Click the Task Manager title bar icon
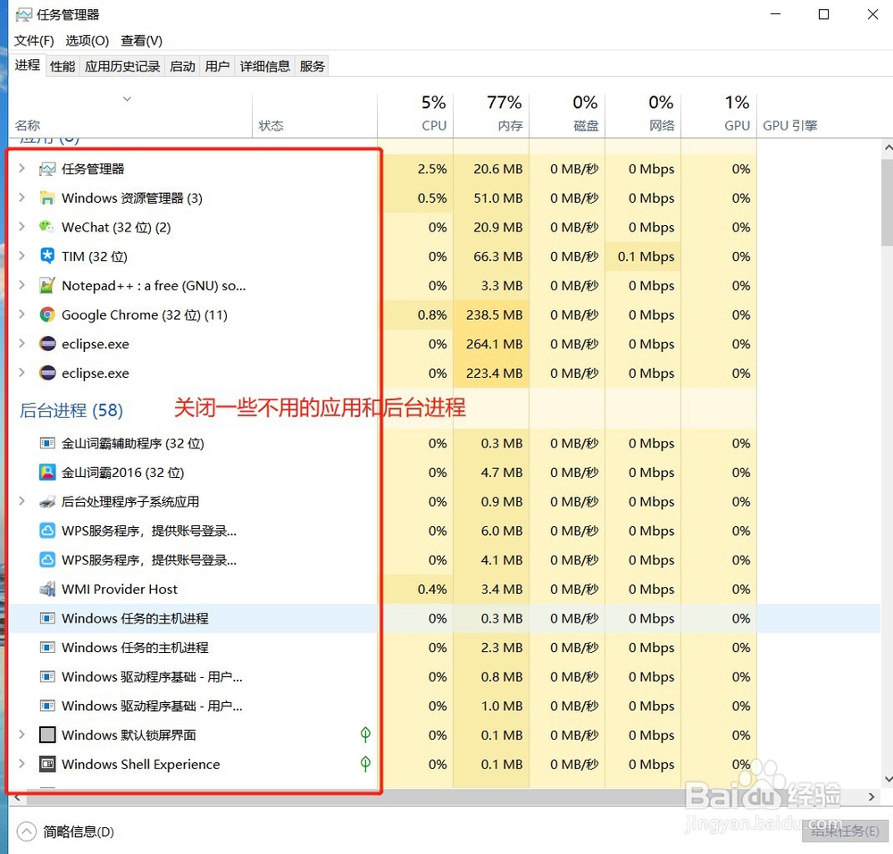 click(24, 14)
